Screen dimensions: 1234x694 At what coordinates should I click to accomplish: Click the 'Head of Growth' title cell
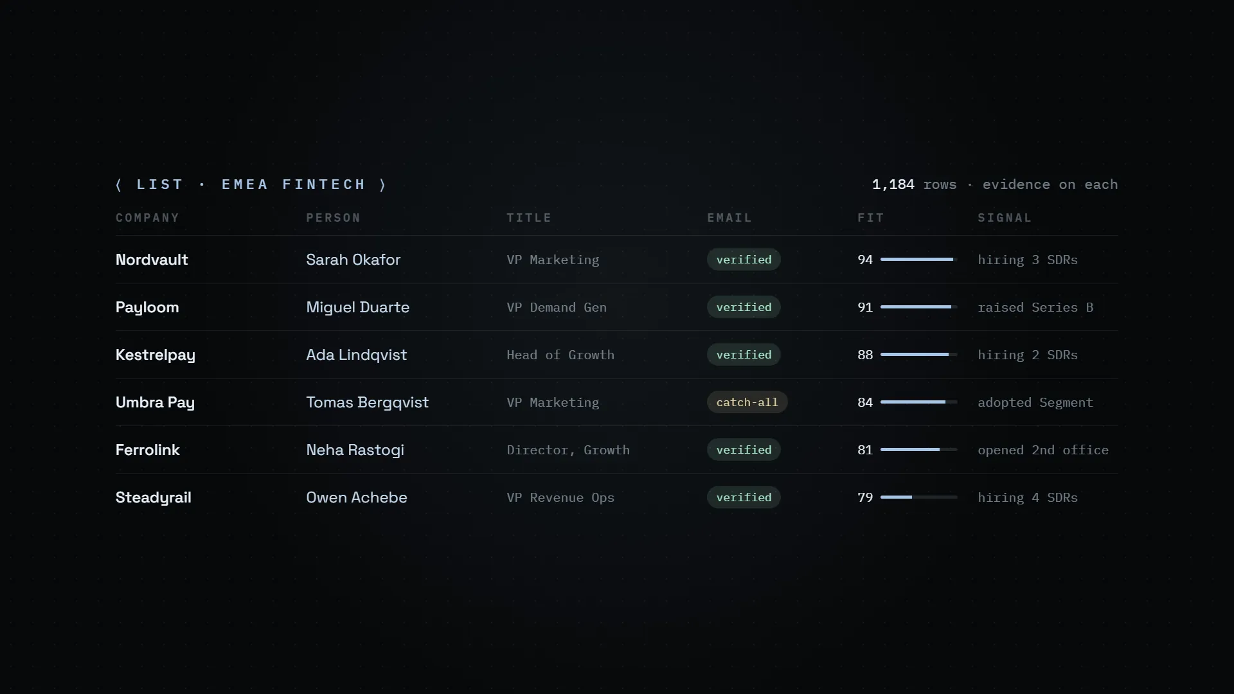click(x=560, y=355)
